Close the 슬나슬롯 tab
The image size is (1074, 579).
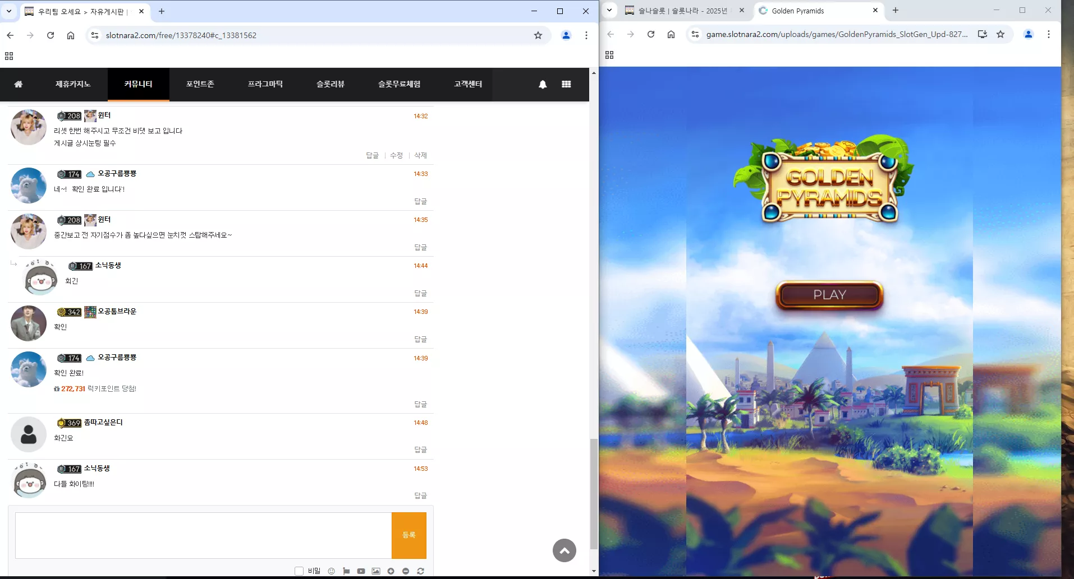742,10
